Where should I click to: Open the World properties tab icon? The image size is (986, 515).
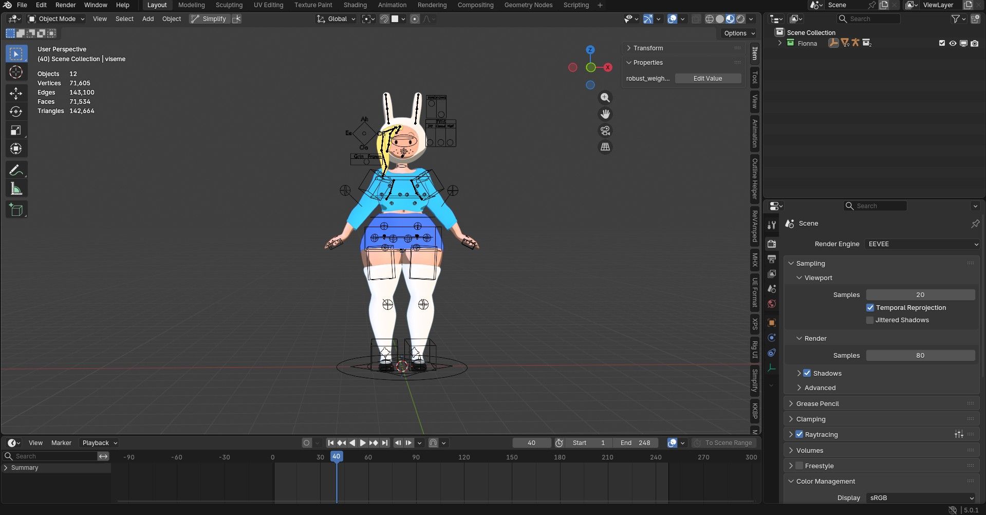(x=772, y=304)
